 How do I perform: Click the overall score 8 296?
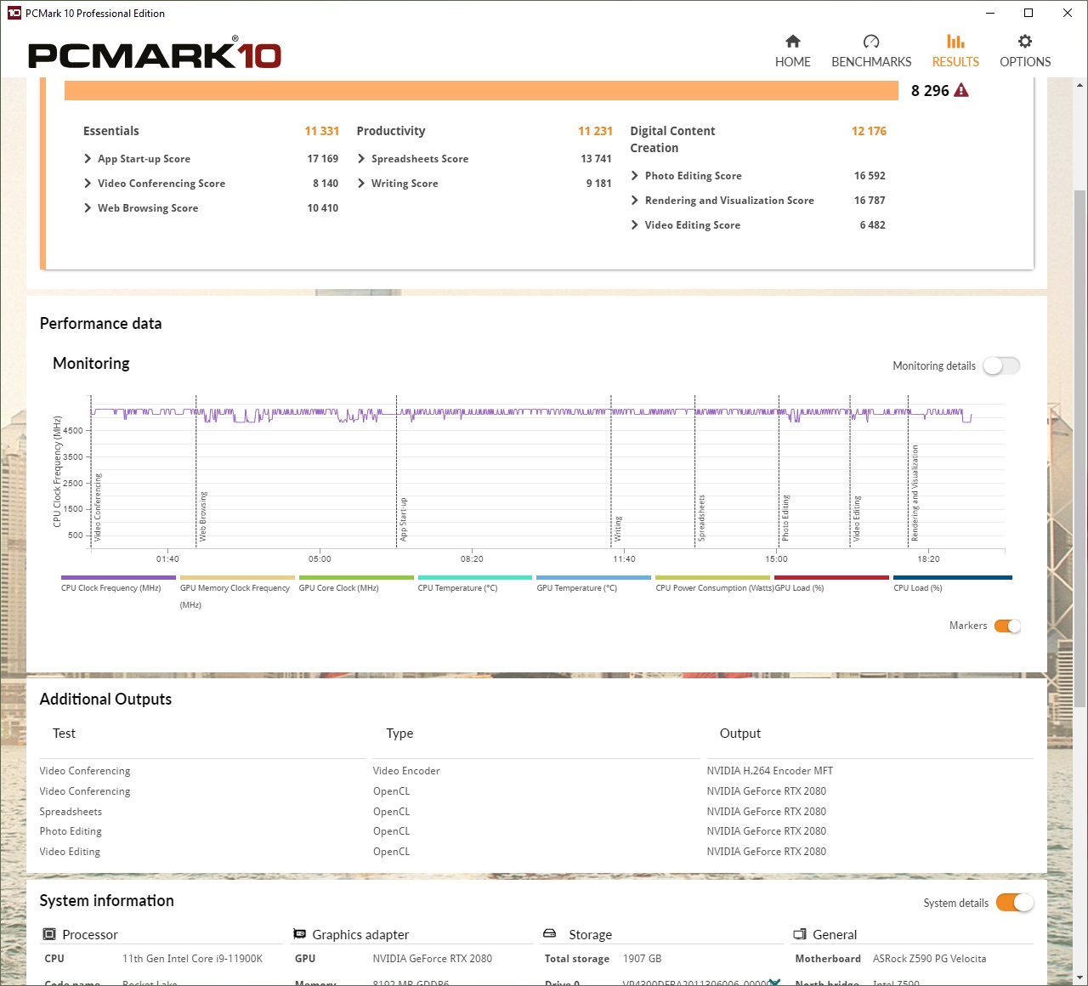point(930,91)
